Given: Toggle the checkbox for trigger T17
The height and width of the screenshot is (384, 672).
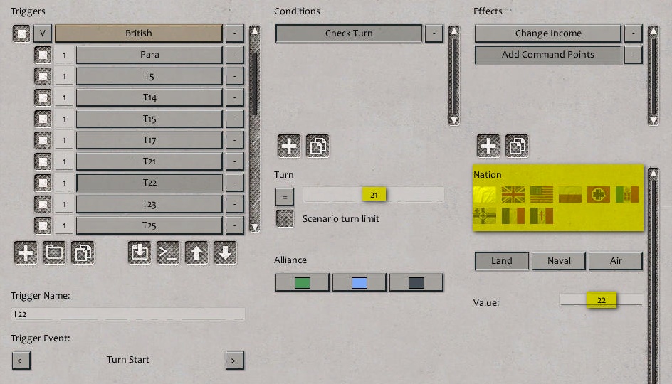Looking at the screenshot, I should tap(43, 140).
